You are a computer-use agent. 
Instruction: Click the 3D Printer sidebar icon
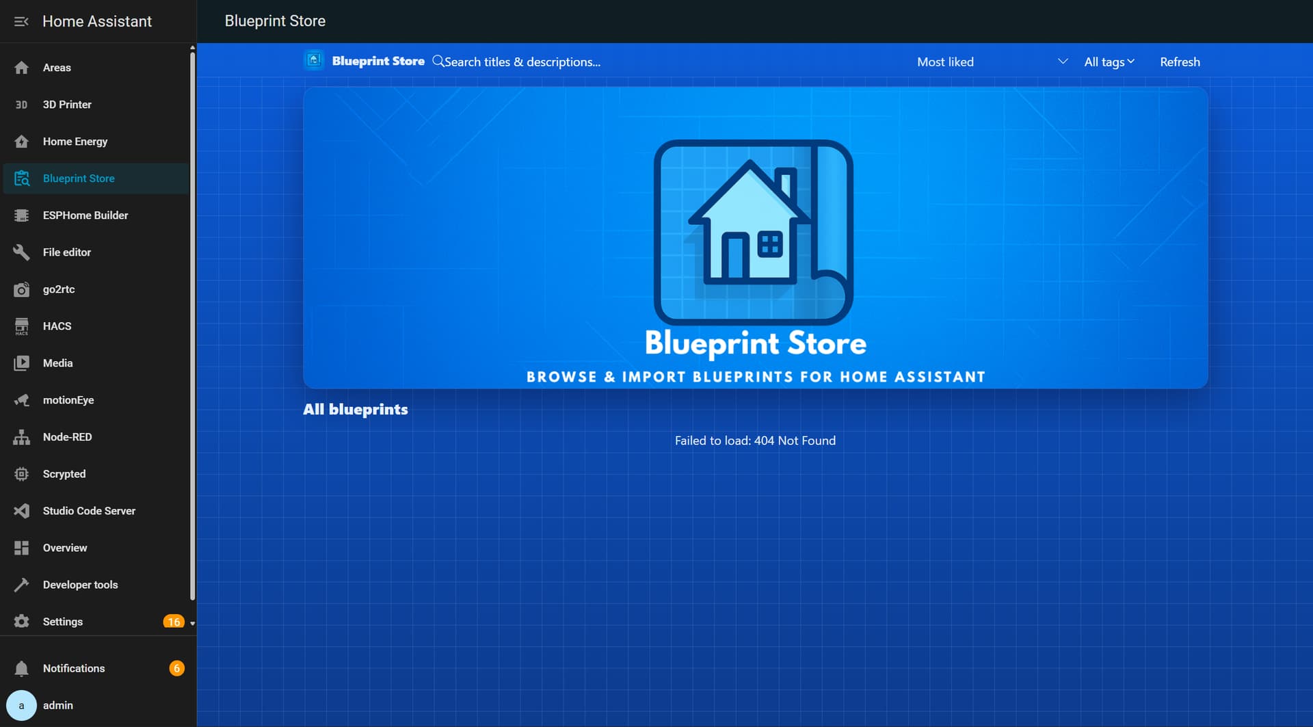[x=21, y=105]
